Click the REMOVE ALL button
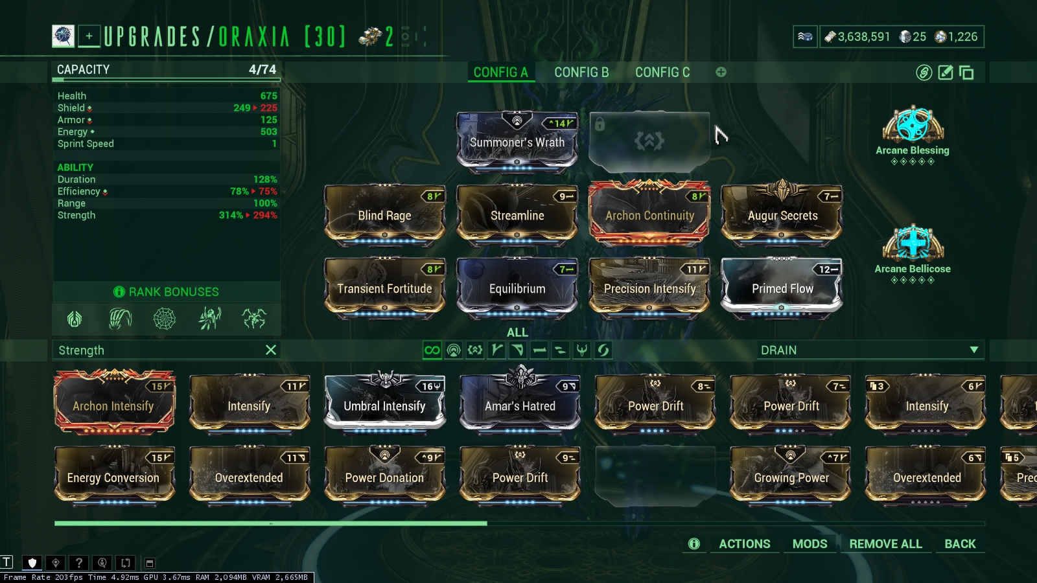This screenshot has width=1037, height=583. point(885,544)
